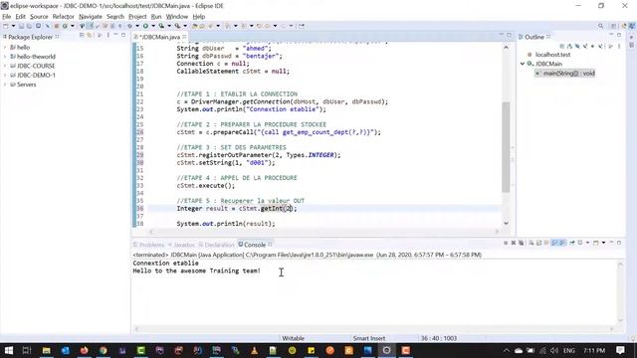637x358 pixels.
Task: Open the Refactor menu
Action: coord(64,17)
